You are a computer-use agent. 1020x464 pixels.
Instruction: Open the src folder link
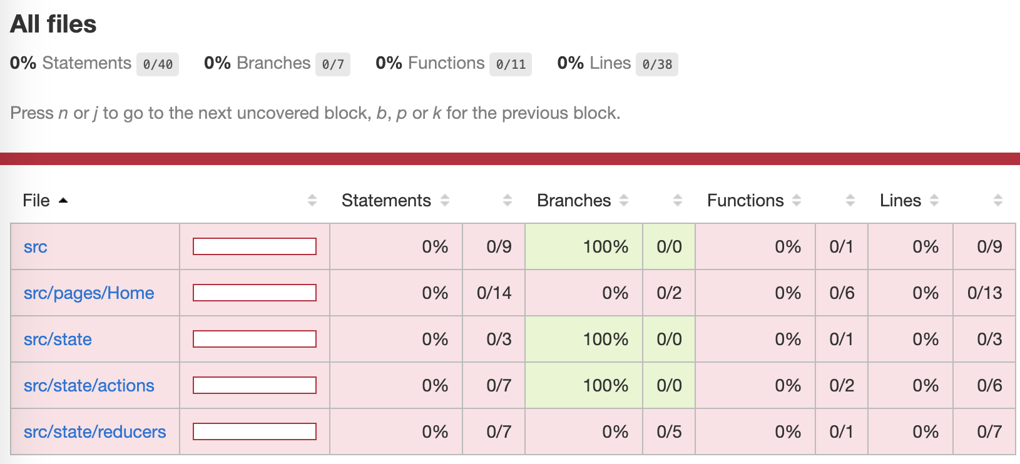[x=36, y=247]
